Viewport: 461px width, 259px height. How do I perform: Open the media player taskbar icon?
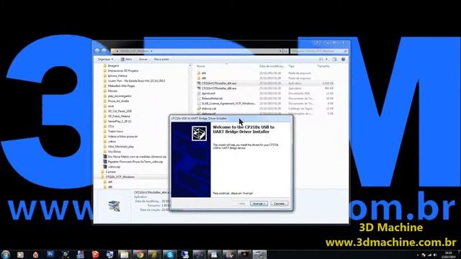point(20,255)
